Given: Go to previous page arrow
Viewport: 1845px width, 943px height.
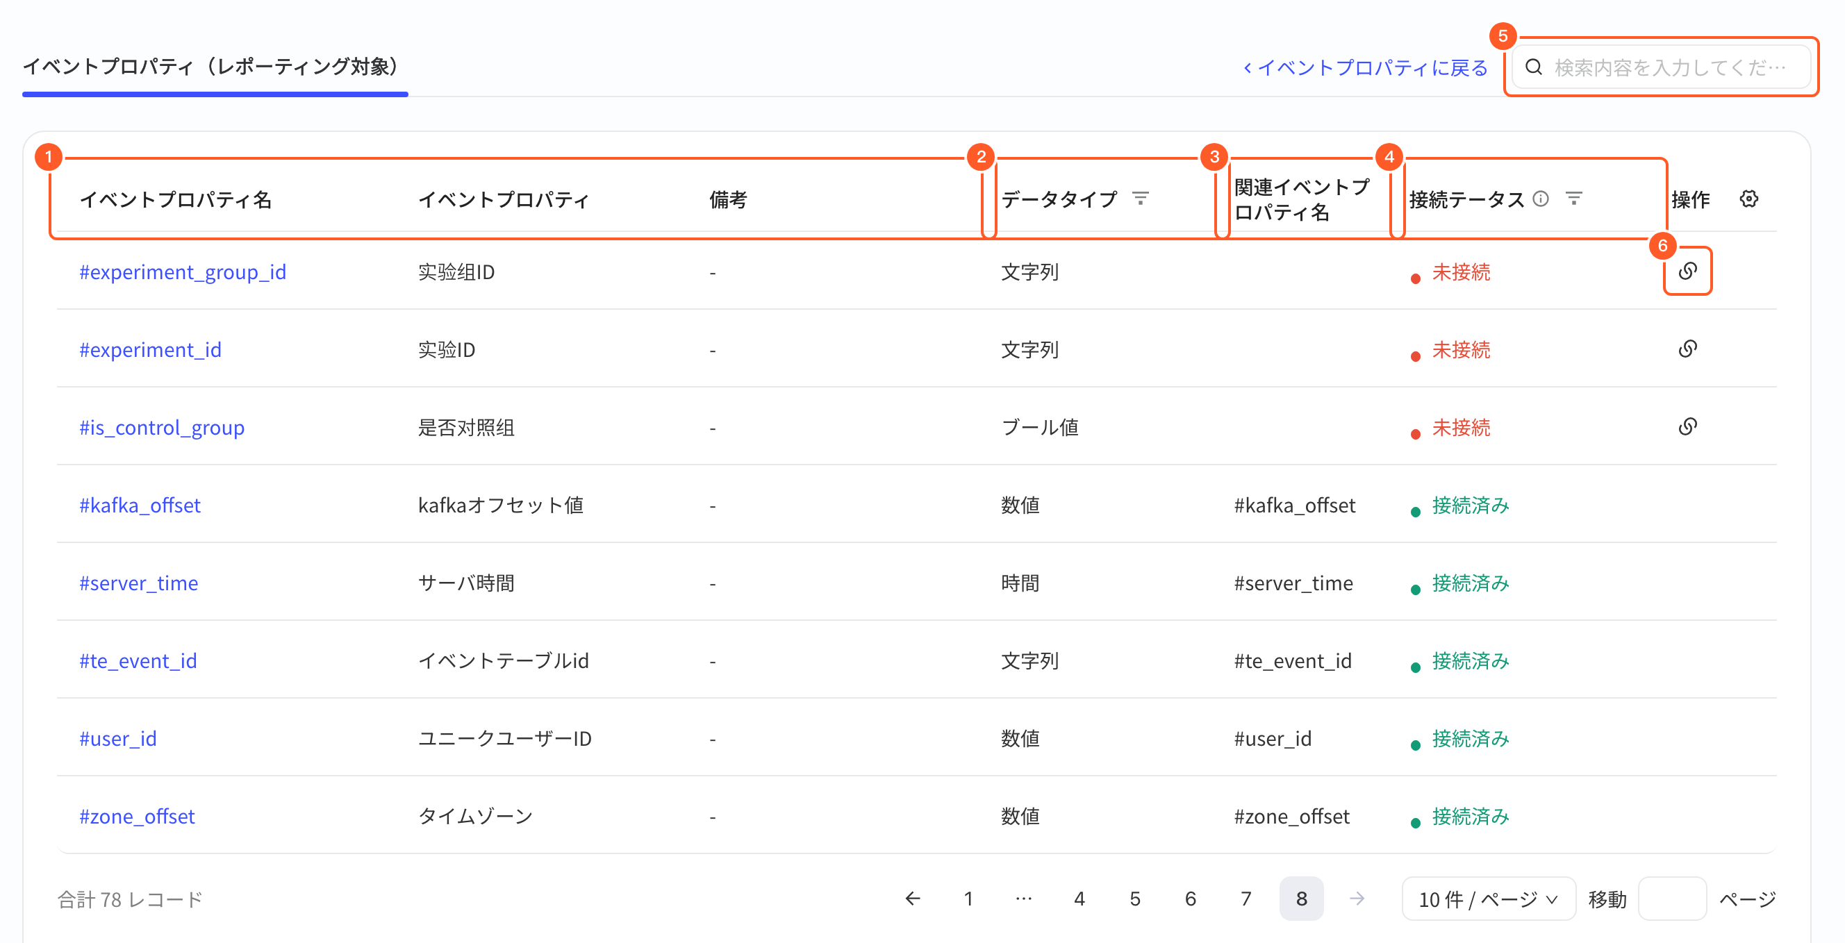Looking at the screenshot, I should point(913,898).
